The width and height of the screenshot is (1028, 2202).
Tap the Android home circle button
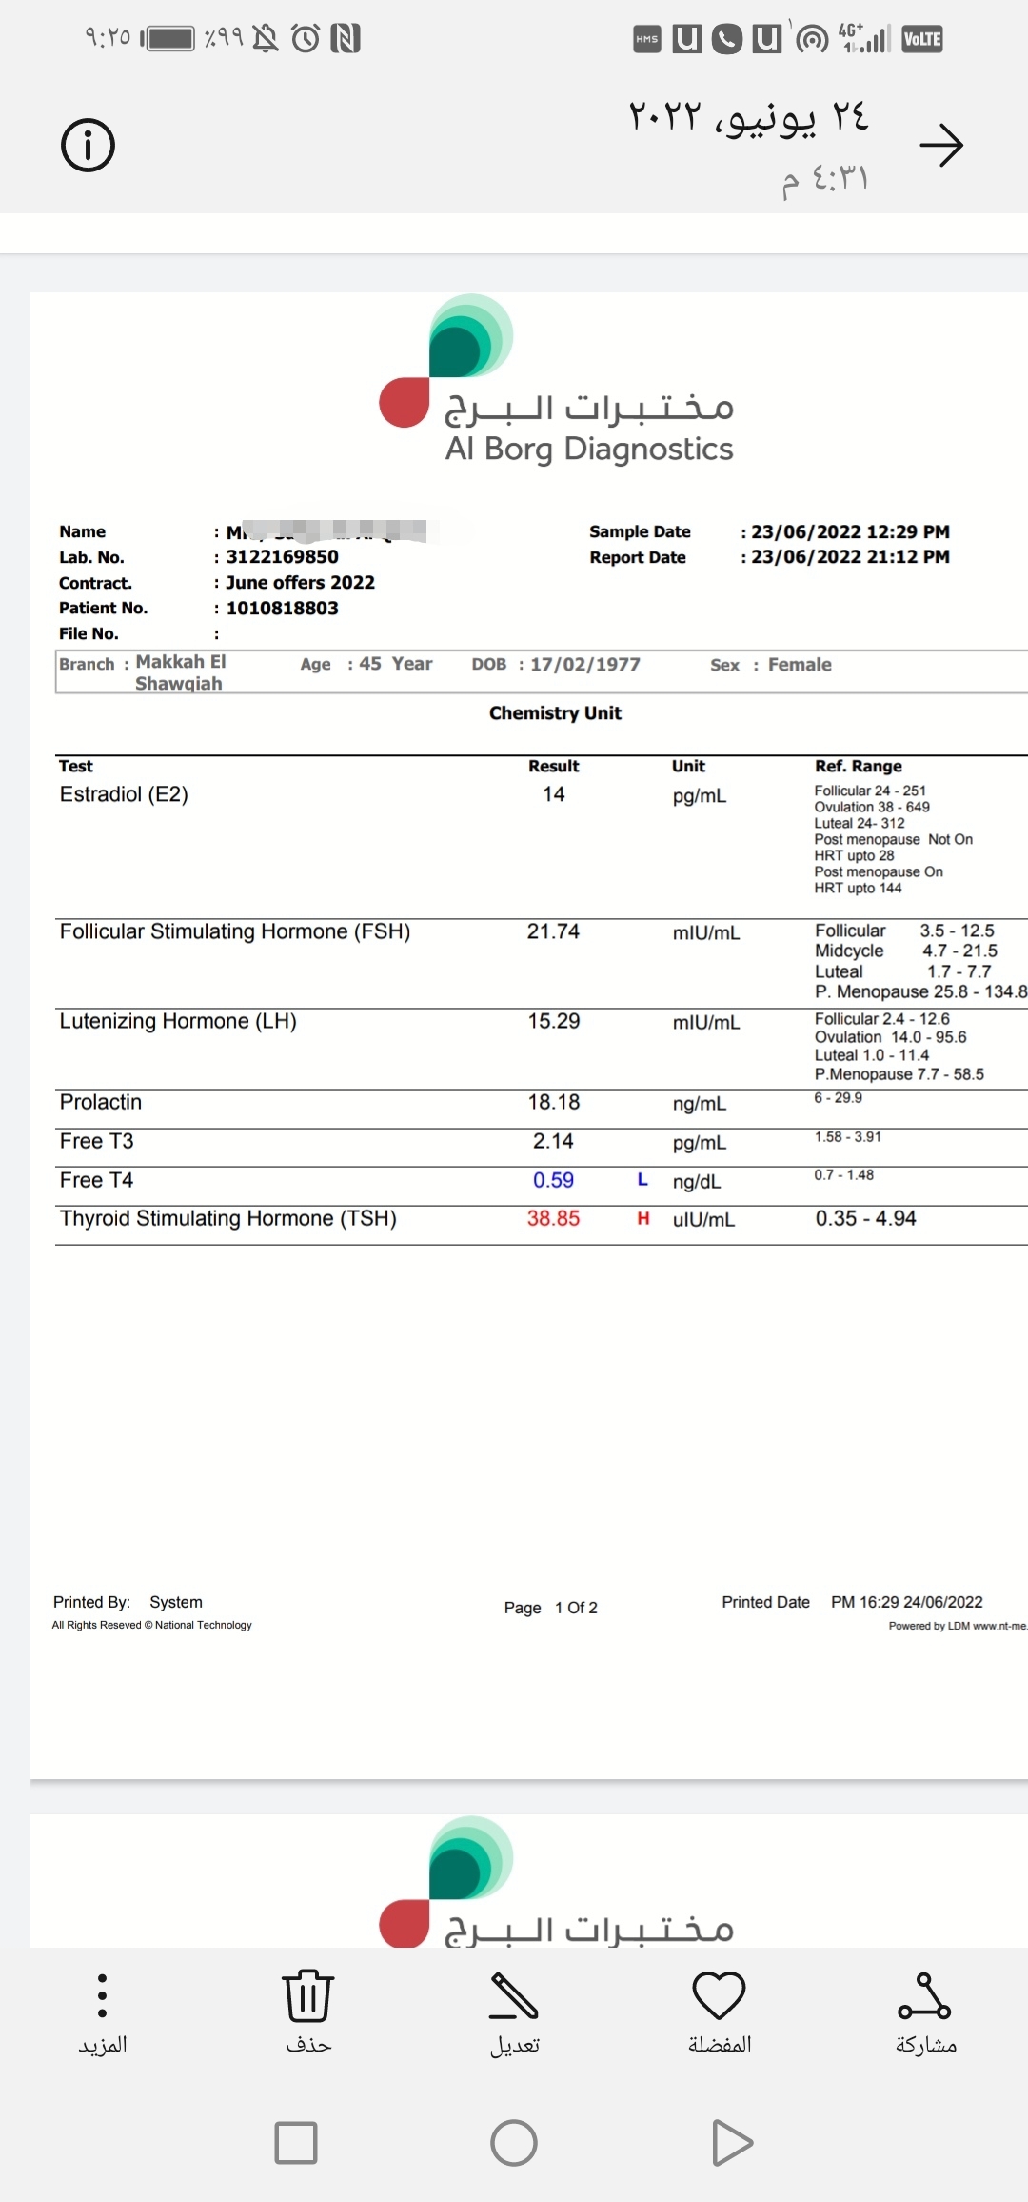[x=514, y=2143]
